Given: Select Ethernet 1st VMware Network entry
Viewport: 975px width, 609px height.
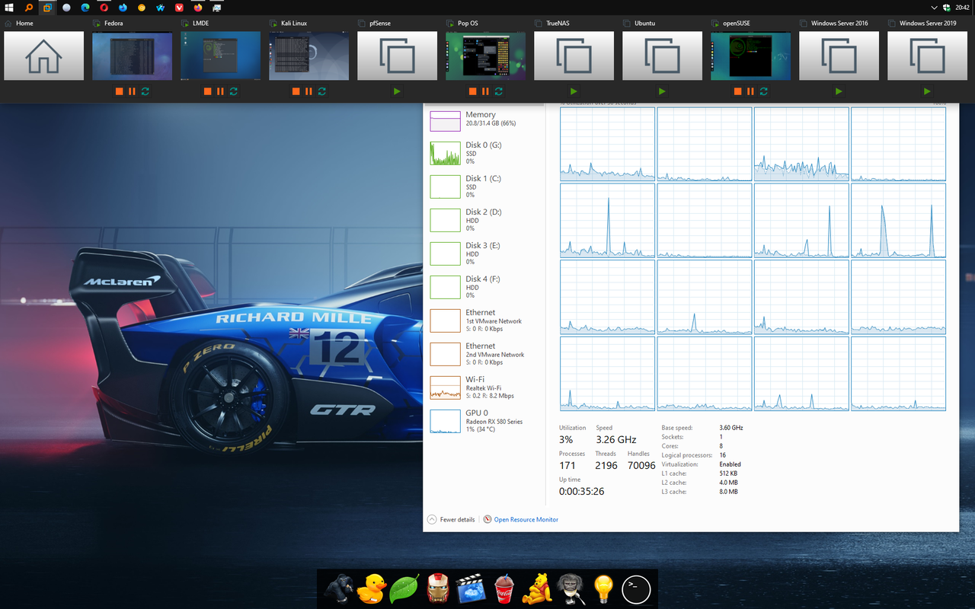Looking at the screenshot, I should click(484, 320).
